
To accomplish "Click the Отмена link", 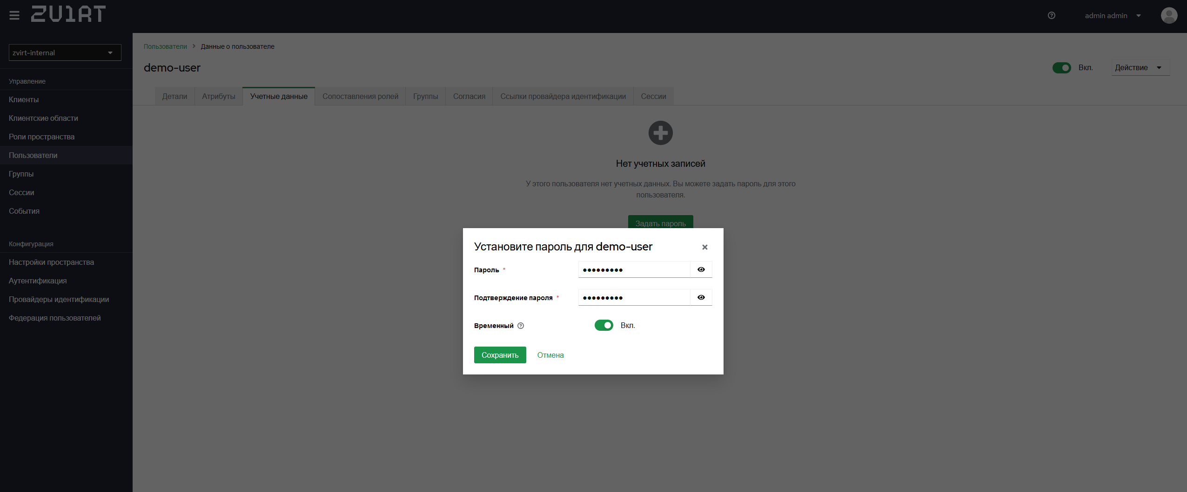I will click(550, 355).
